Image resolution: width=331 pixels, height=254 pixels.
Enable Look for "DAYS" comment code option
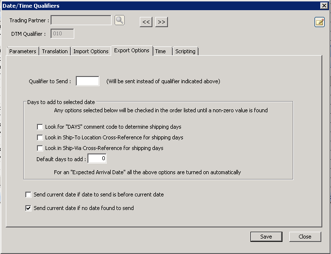pos(40,127)
